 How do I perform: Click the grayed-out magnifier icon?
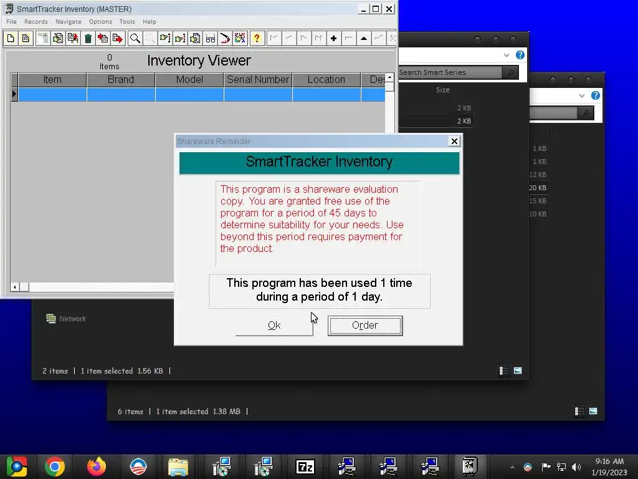tap(150, 38)
